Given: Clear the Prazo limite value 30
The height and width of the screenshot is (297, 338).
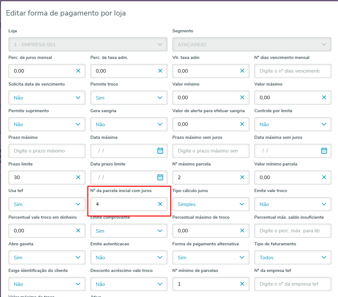Looking at the screenshot, I should 78,178.
